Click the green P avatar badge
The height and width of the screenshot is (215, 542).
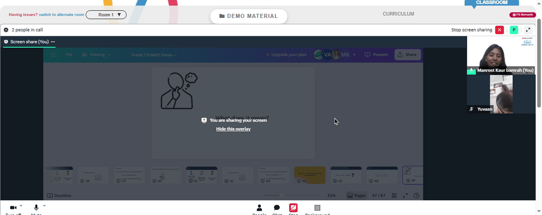point(514,30)
